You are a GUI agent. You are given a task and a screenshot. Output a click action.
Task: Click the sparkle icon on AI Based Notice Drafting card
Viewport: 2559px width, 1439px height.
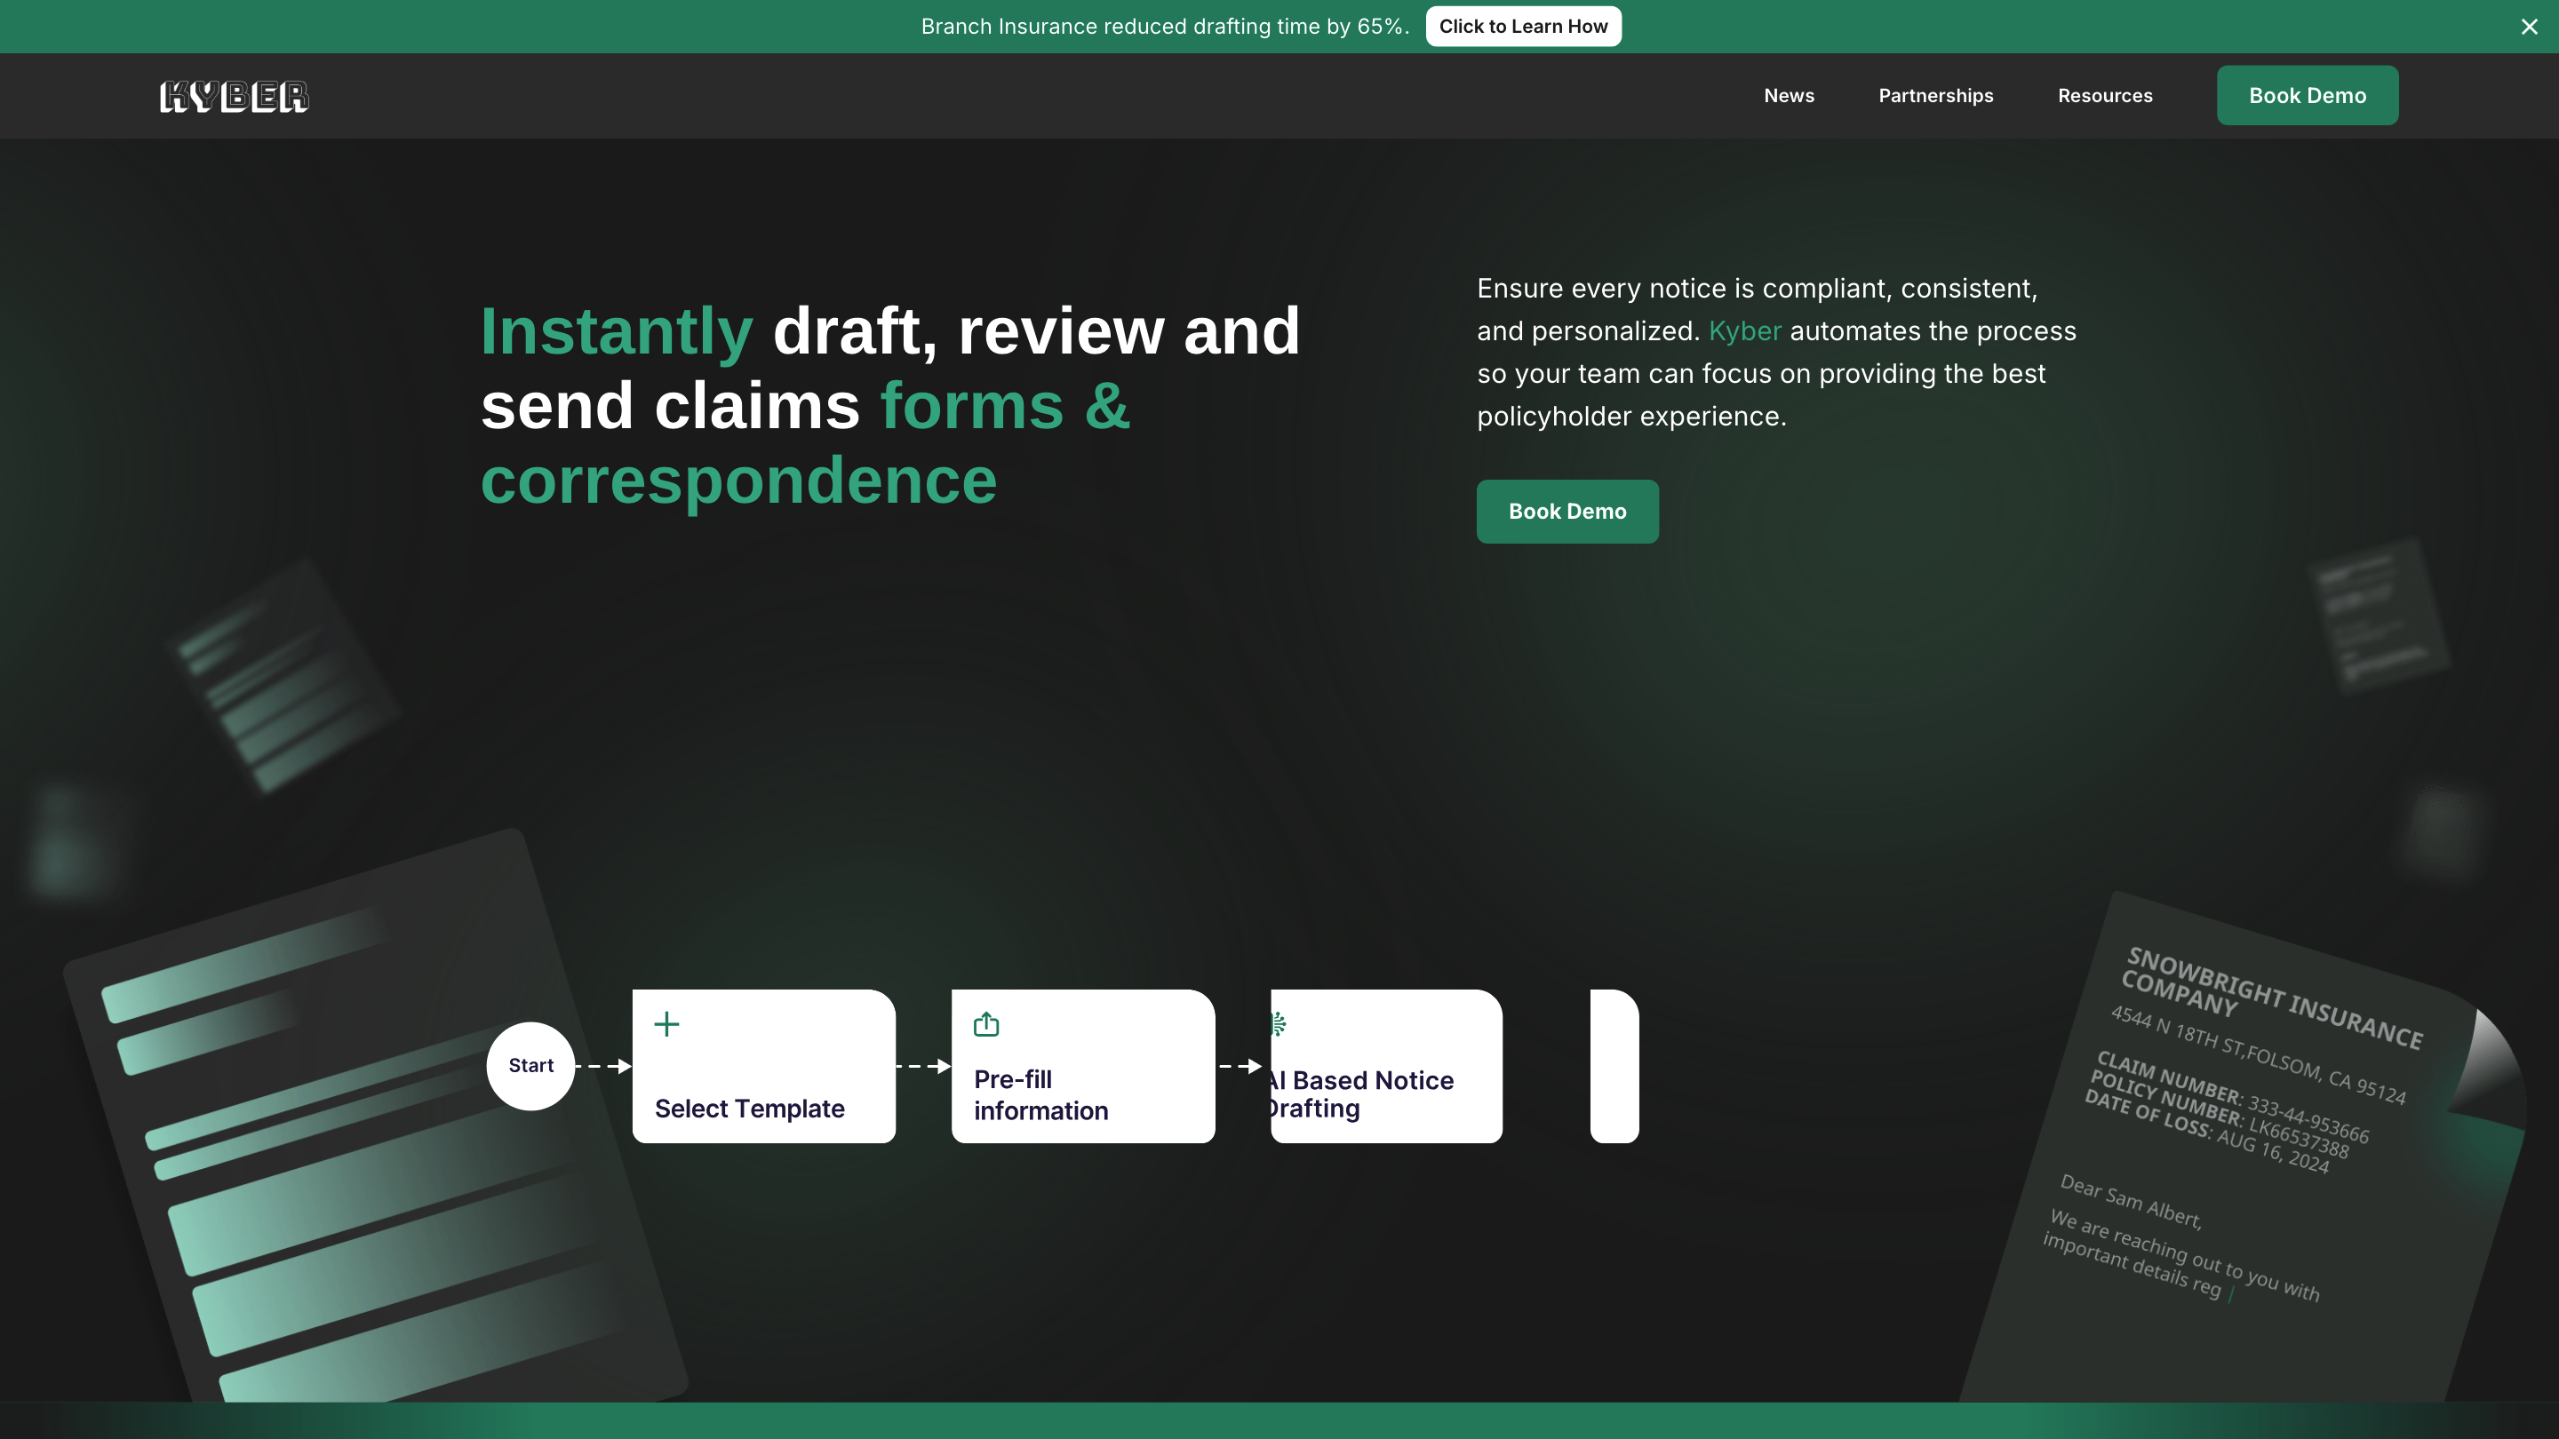coord(1279,1024)
